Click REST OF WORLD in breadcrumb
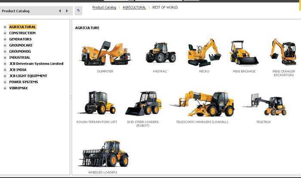Image resolution: width=301 pixels, height=178 pixels. pos(165,7)
